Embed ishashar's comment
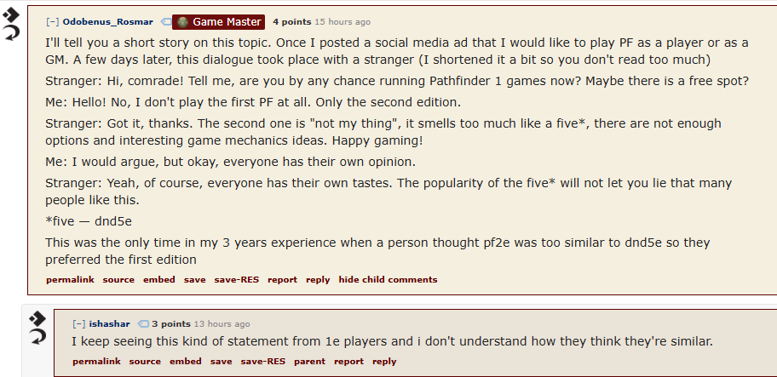 click(186, 361)
